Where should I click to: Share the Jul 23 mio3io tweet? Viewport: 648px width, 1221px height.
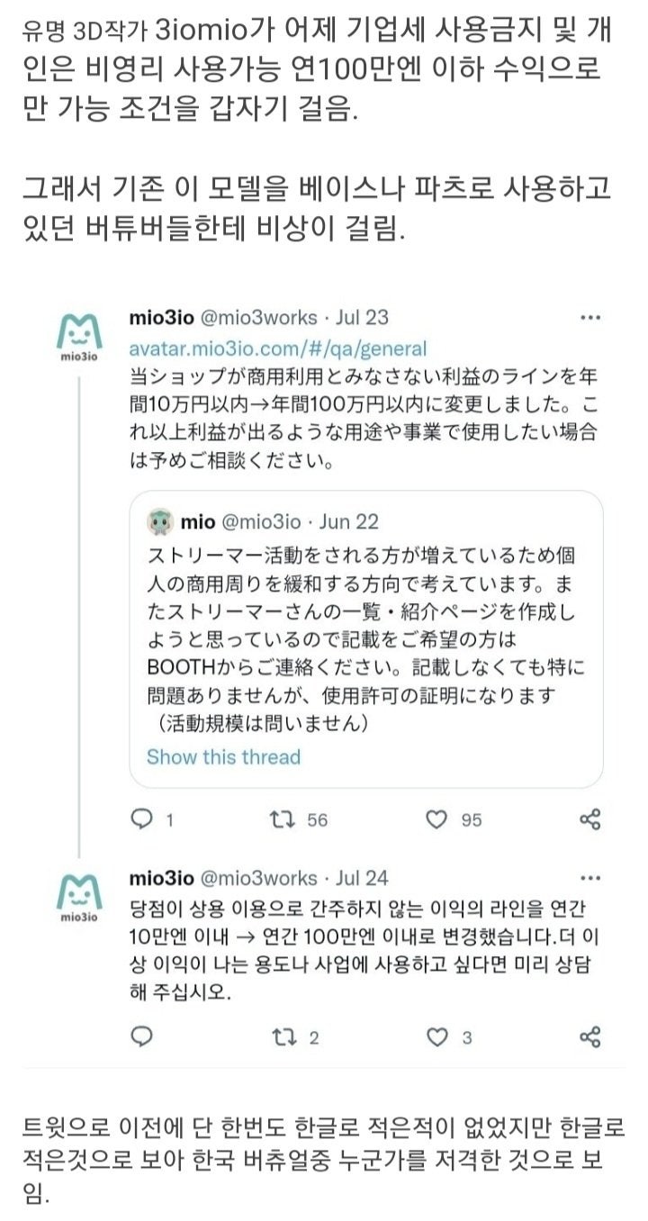click(x=590, y=819)
